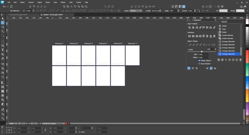
Task: Click the Center percentage slider handle
Action: click(x=202, y=52)
